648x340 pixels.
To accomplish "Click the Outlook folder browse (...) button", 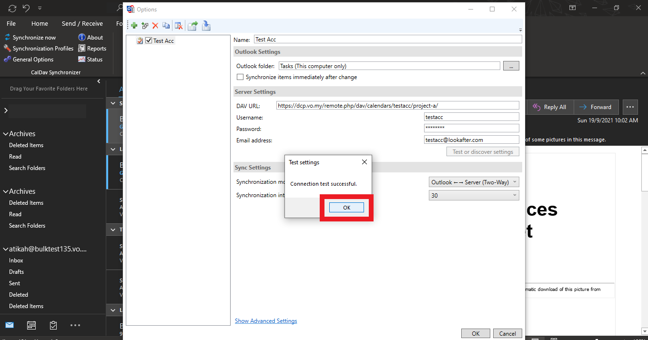I will [511, 66].
